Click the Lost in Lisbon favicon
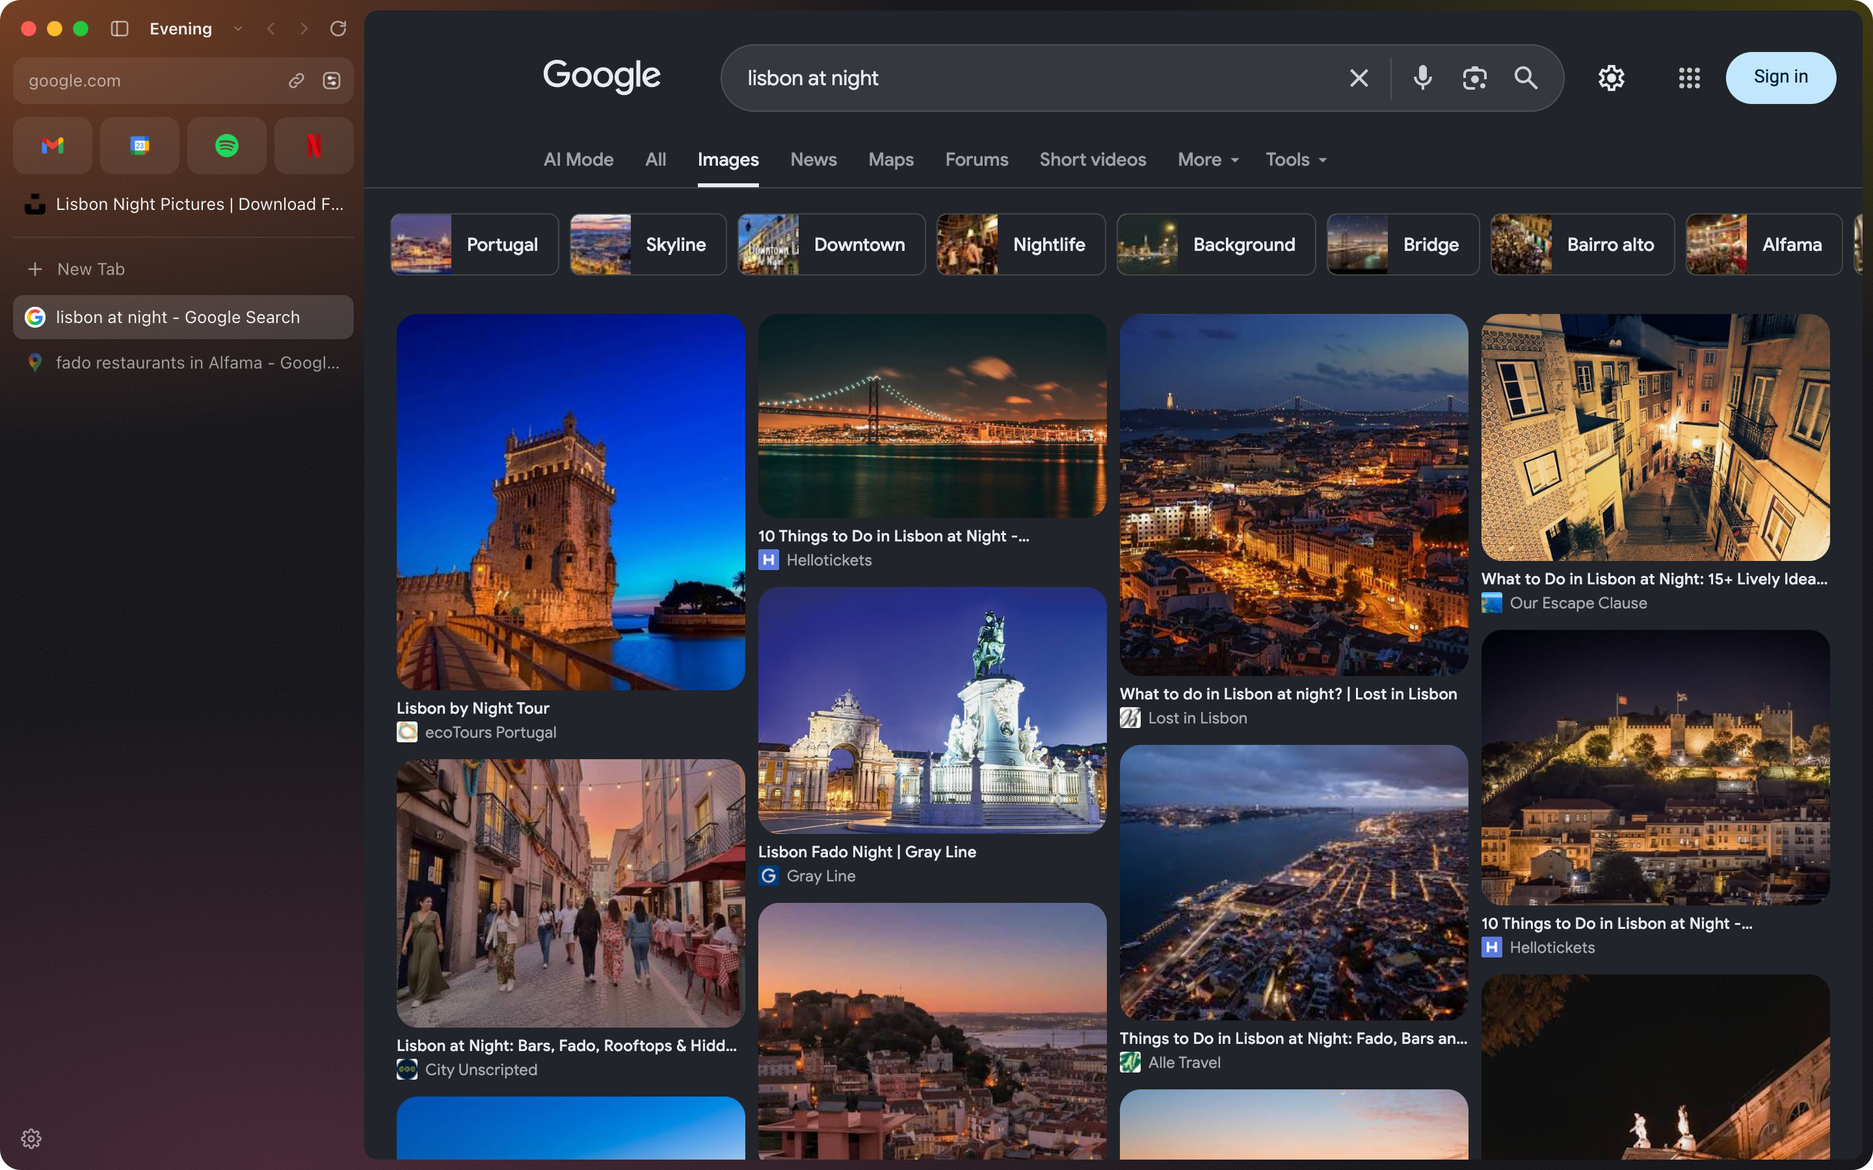The height and width of the screenshot is (1170, 1873). coord(1130,718)
